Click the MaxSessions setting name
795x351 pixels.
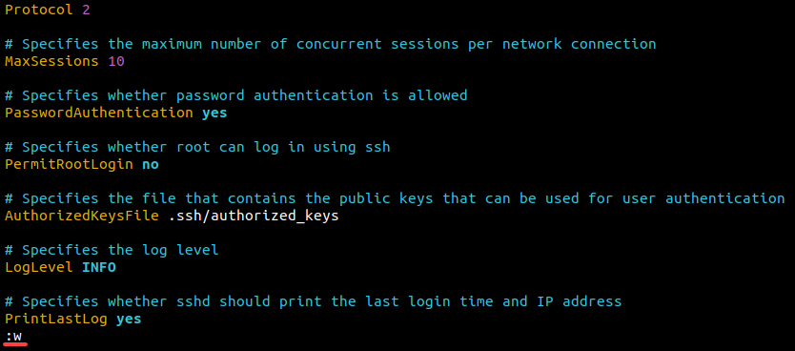51,61
